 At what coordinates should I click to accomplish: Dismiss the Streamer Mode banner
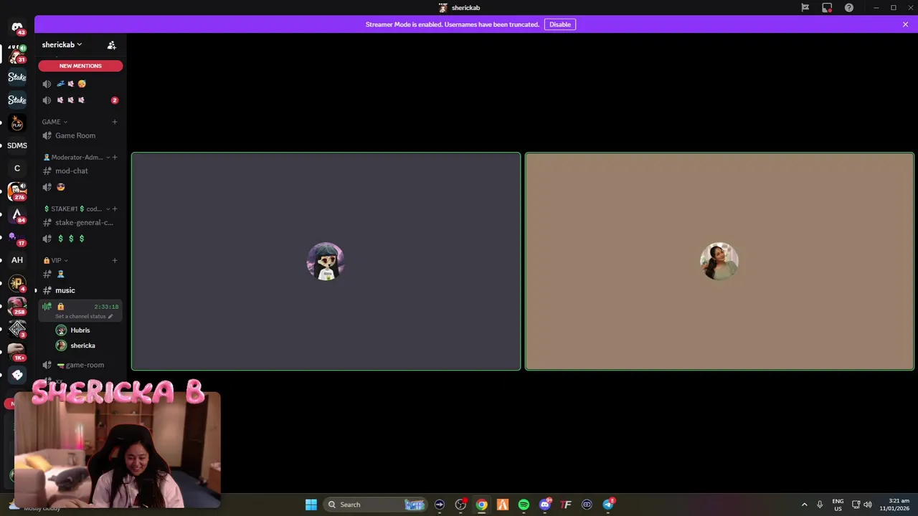coord(905,24)
